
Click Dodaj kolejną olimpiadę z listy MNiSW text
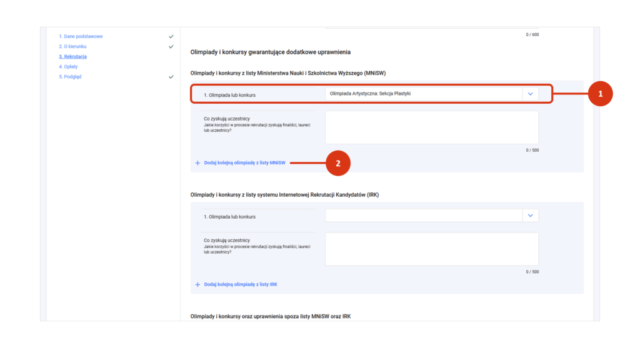(x=244, y=163)
